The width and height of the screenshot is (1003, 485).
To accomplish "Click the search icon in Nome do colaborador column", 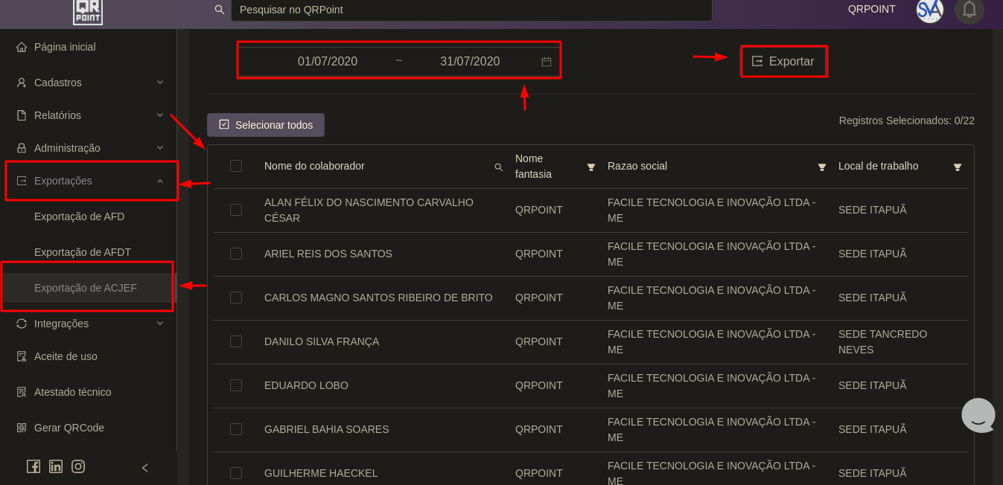I will tap(499, 167).
